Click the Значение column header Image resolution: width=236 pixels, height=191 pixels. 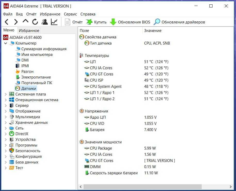click(x=153, y=31)
